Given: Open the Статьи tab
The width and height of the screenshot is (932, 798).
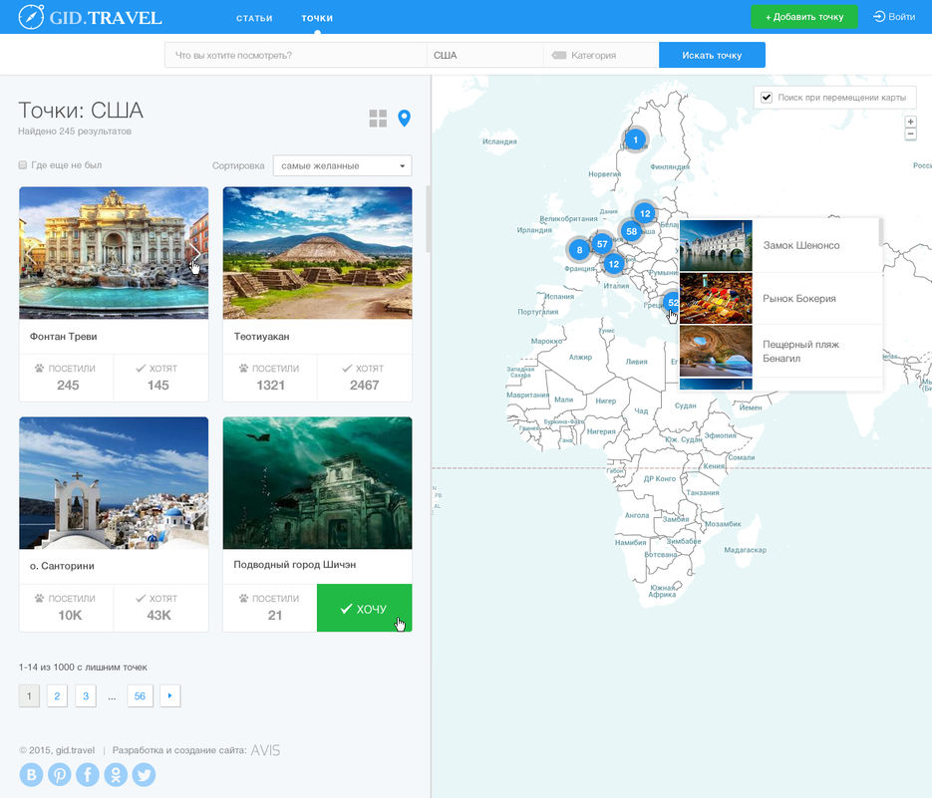Looking at the screenshot, I should [254, 18].
